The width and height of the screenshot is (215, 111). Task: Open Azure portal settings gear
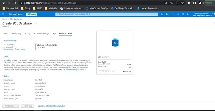pyautogui.click(x=178, y=14)
